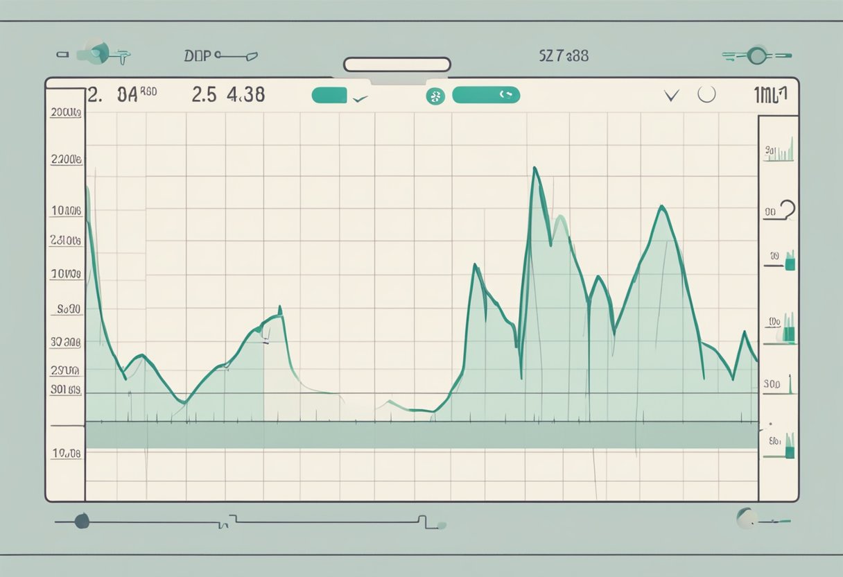843x577 pixels.
Task: Click the 2.5 4.38 value in the header
Action: click(x=228, y=94)
